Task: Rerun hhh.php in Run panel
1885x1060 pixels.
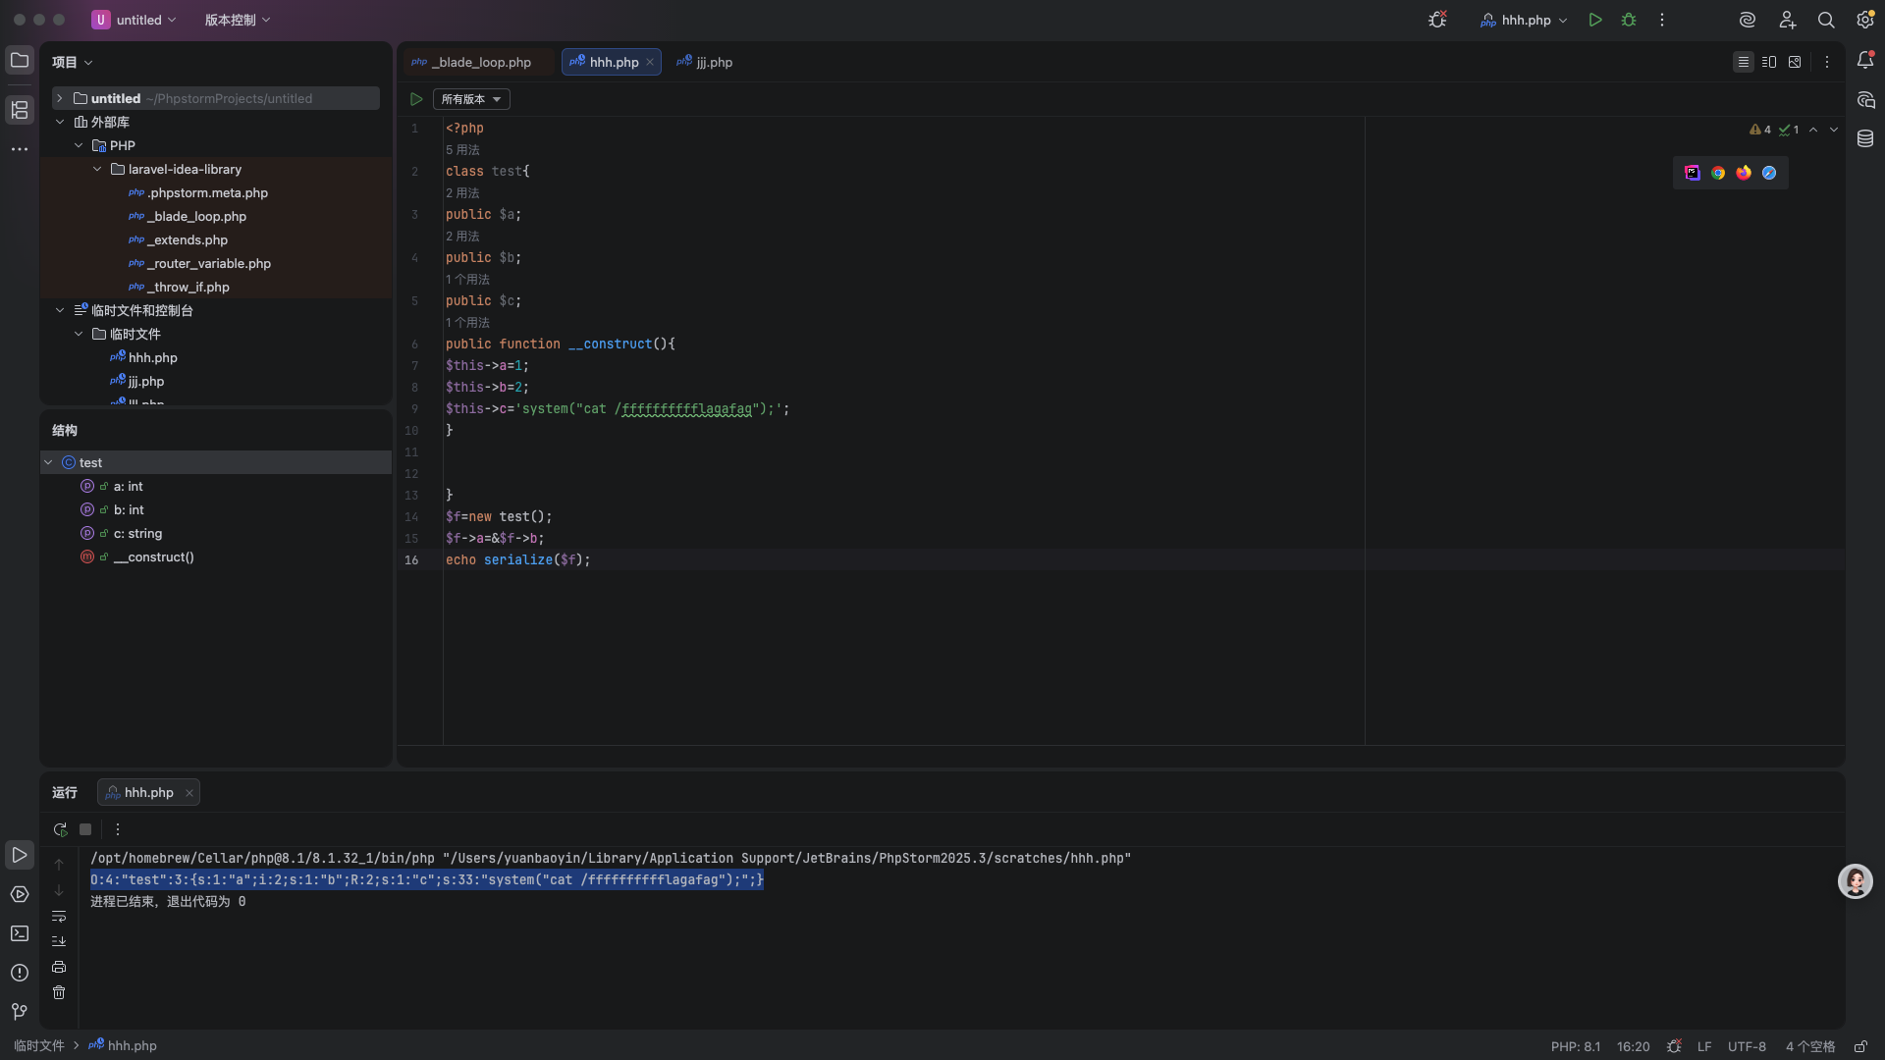Action: (x=60, y=829)
